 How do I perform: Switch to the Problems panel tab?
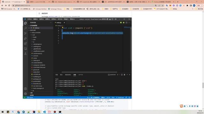(x=56, y=75)
